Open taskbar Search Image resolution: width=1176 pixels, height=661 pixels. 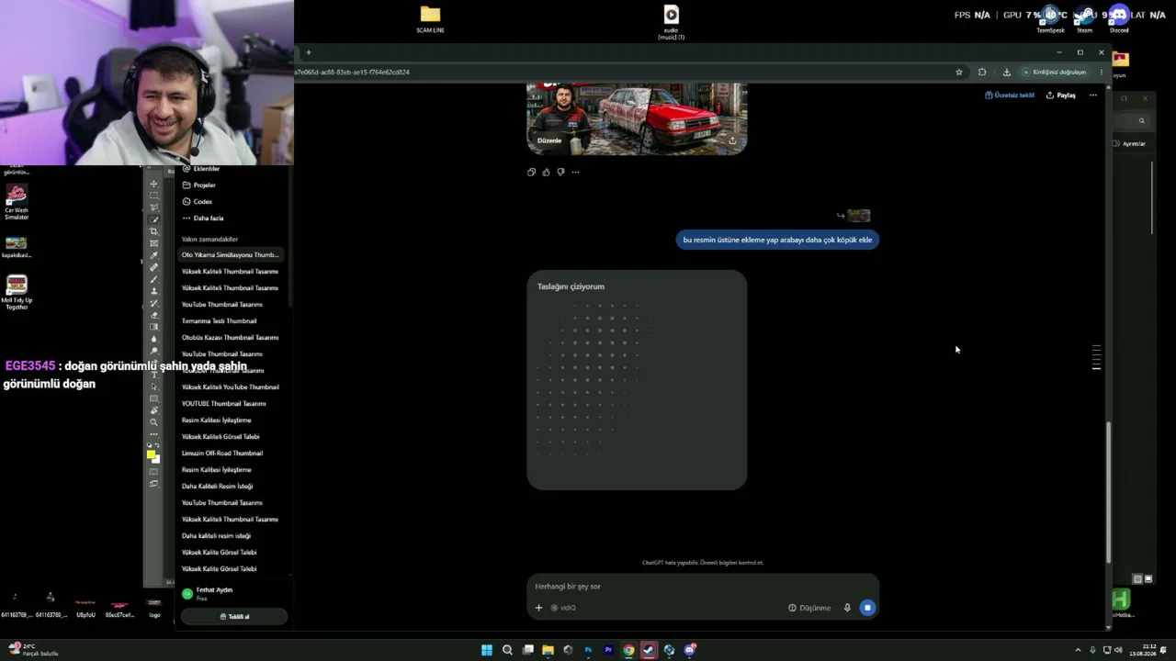click(507, 650)
